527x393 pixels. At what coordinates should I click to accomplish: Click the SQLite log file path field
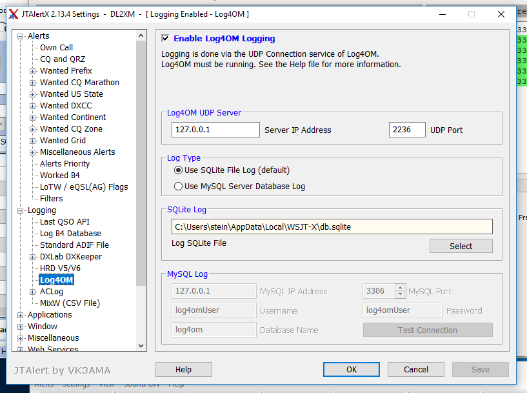pyautogui.click(x=332, y=227)
